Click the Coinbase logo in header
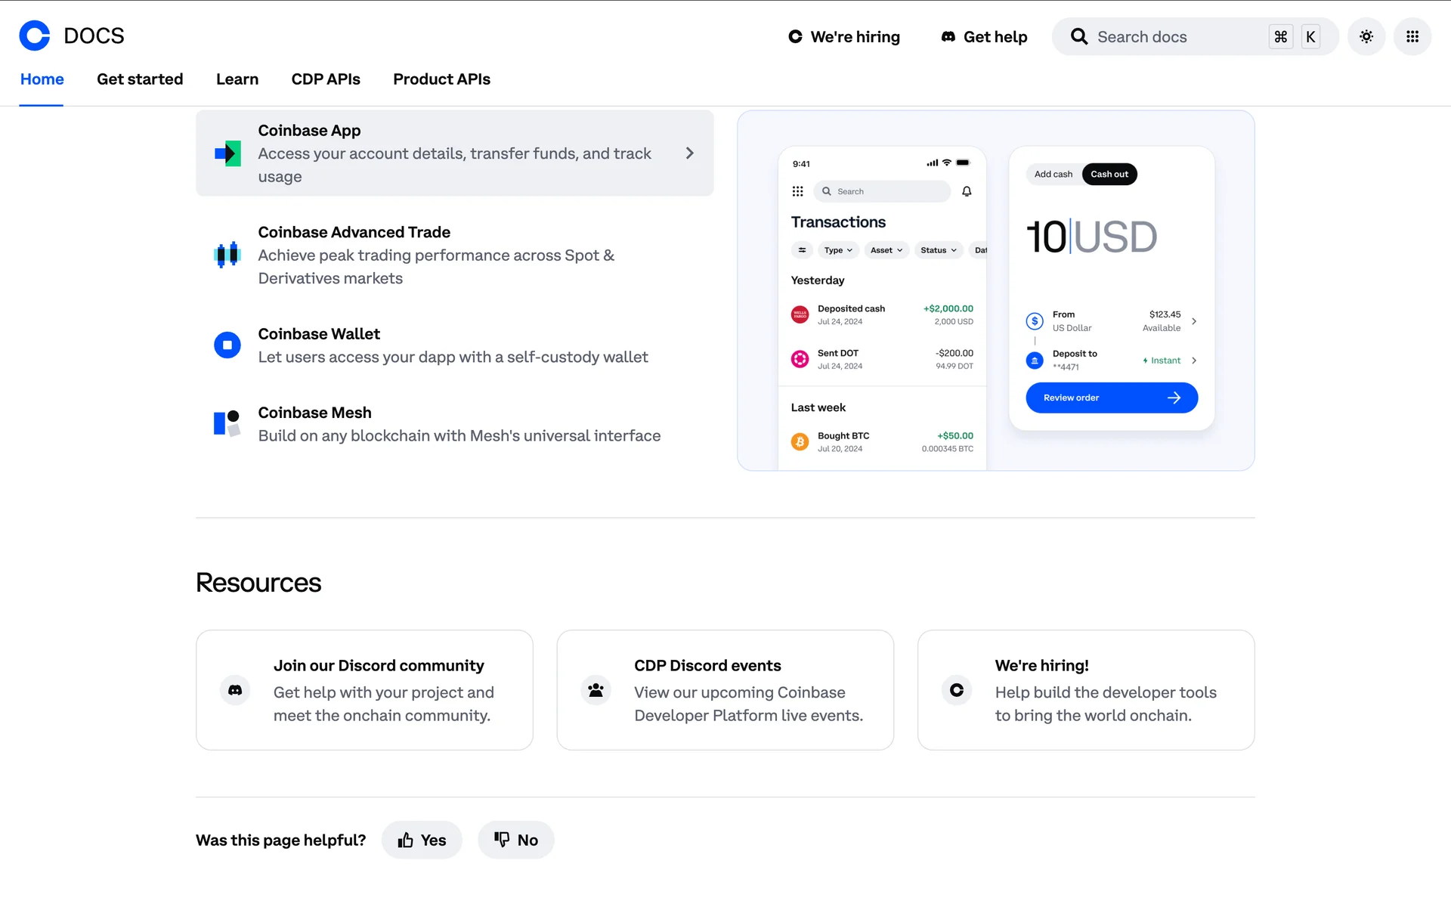 (35, 36)
